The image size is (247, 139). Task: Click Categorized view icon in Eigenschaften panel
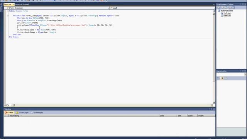point(218,78)
